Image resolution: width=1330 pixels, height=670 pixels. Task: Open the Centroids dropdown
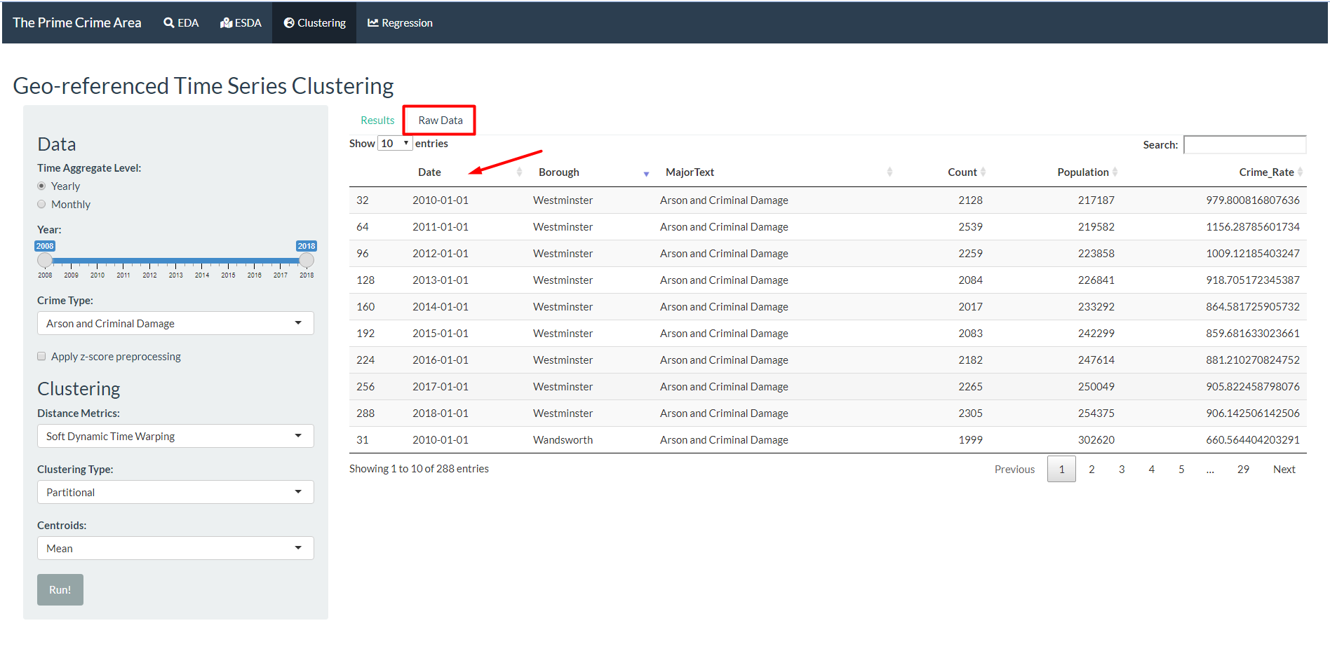point(175,549)
